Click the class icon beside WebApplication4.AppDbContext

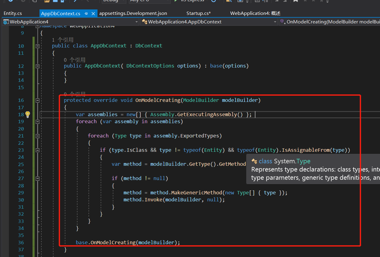[x=145, y=22]
